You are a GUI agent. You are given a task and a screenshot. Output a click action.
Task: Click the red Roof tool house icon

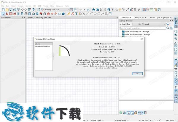point(41,14)
